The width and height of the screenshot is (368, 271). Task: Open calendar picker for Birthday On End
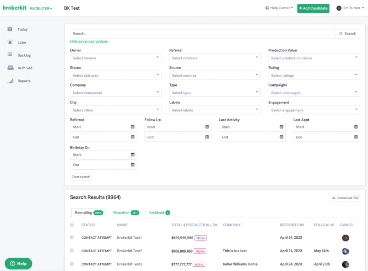coord(132,165)
